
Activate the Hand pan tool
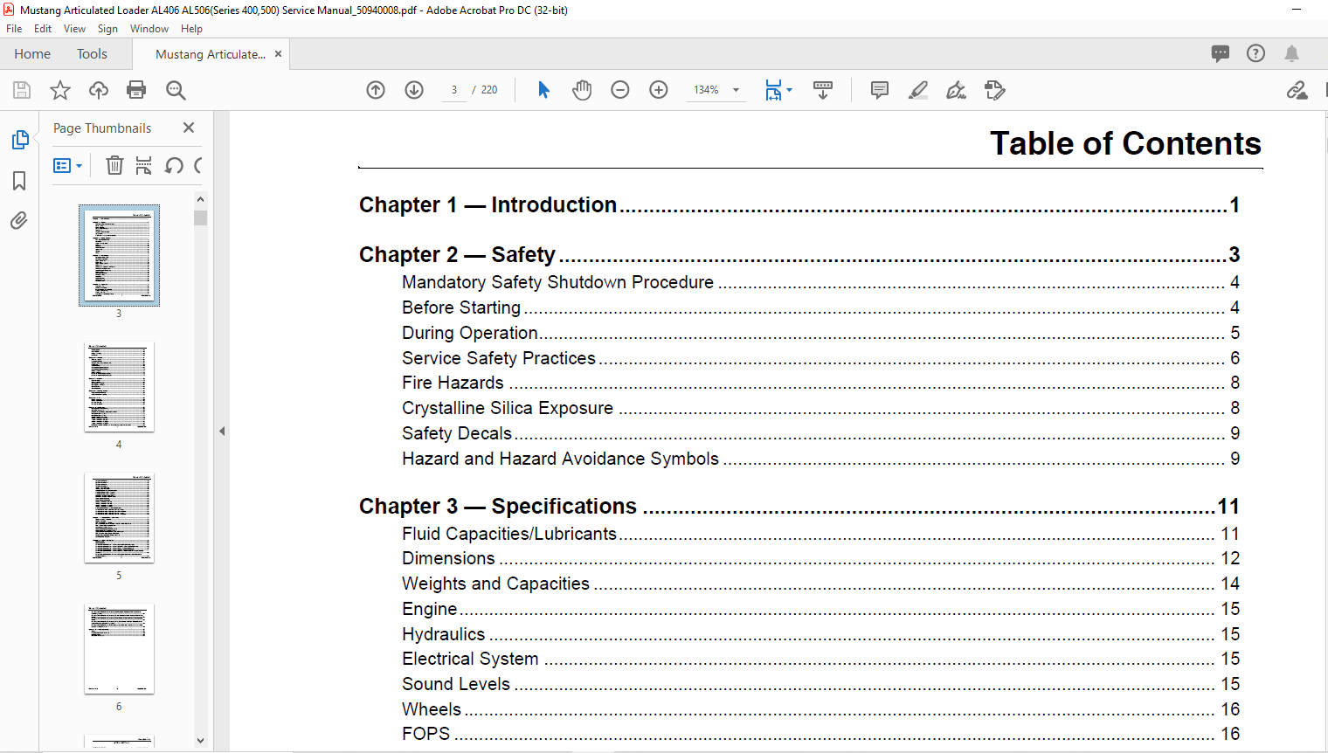click(x=582, y=90)
